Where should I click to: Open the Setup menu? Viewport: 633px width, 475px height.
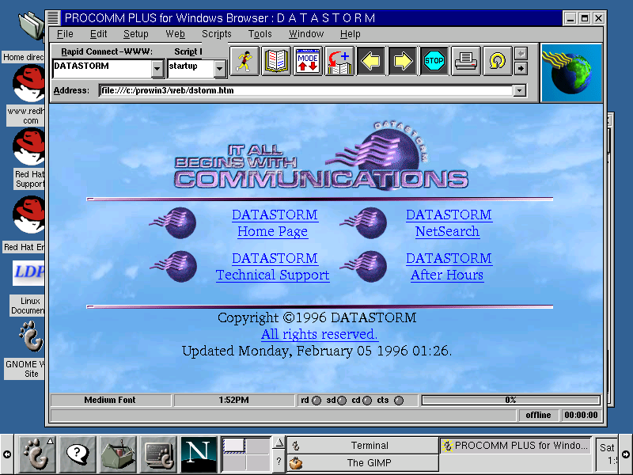coord(135,34)
